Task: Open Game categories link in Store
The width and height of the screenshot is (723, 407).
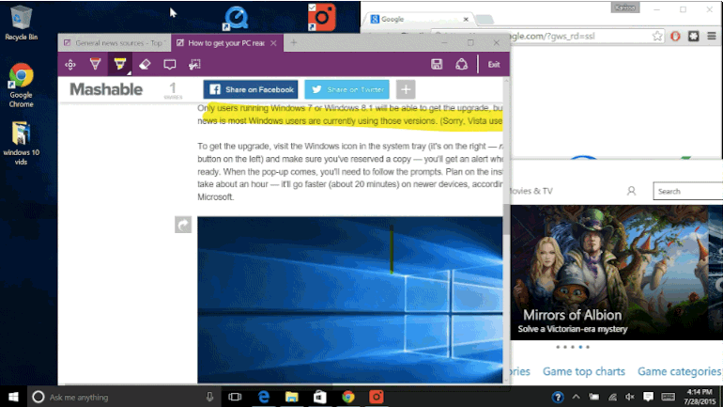Action: (679, 371)
